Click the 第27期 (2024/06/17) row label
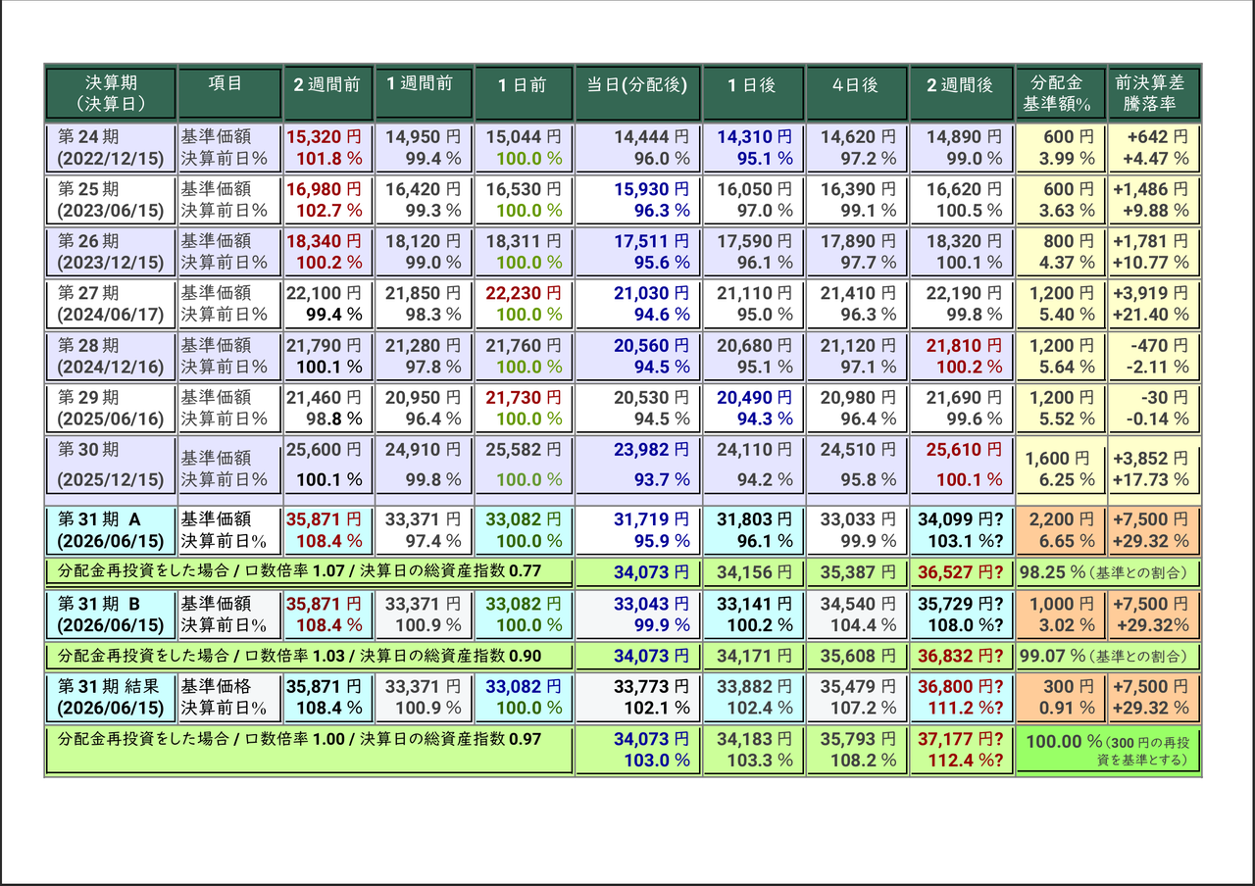 111,304
